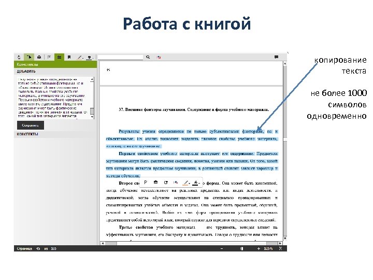The height and width of the screenshot is (280, 373).
Task: Click the 125% zoom value
Action: [268, 248]
